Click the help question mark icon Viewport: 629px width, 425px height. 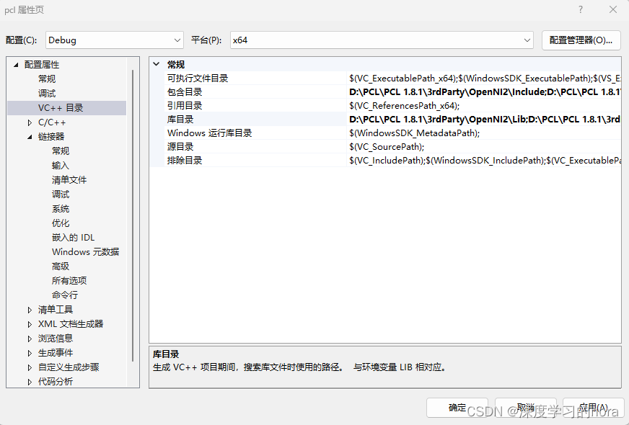[x=581, y=9]
